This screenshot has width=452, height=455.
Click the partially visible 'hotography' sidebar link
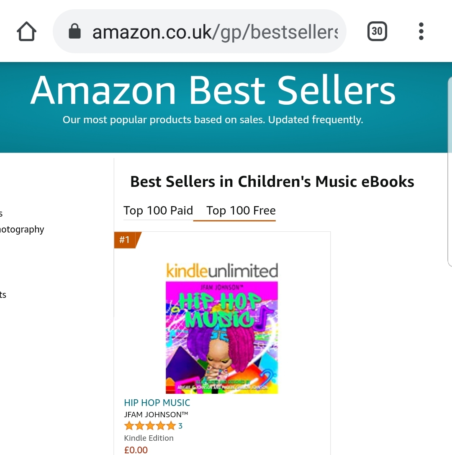[x=22, y=229]
